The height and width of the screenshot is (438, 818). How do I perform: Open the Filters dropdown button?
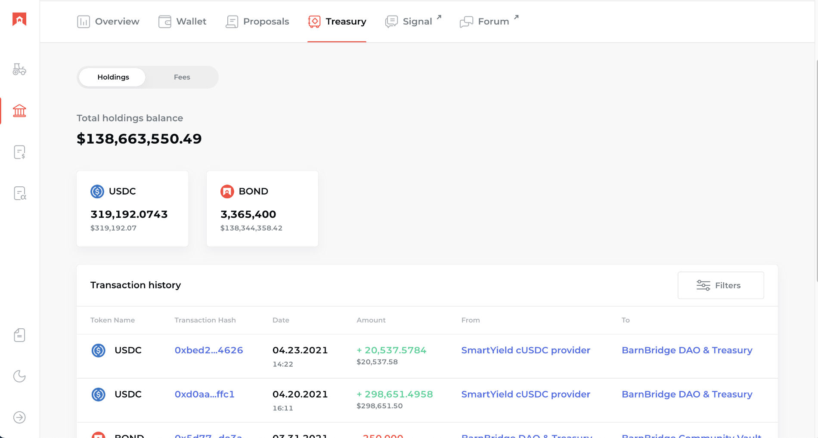[721, 285]
